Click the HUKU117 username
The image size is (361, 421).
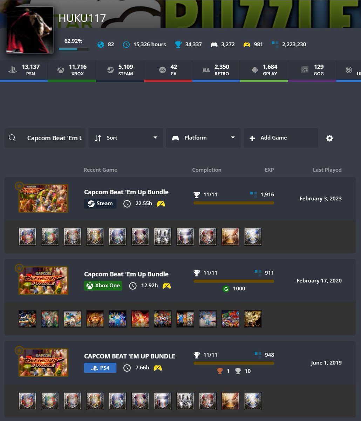tap(82, 18)
